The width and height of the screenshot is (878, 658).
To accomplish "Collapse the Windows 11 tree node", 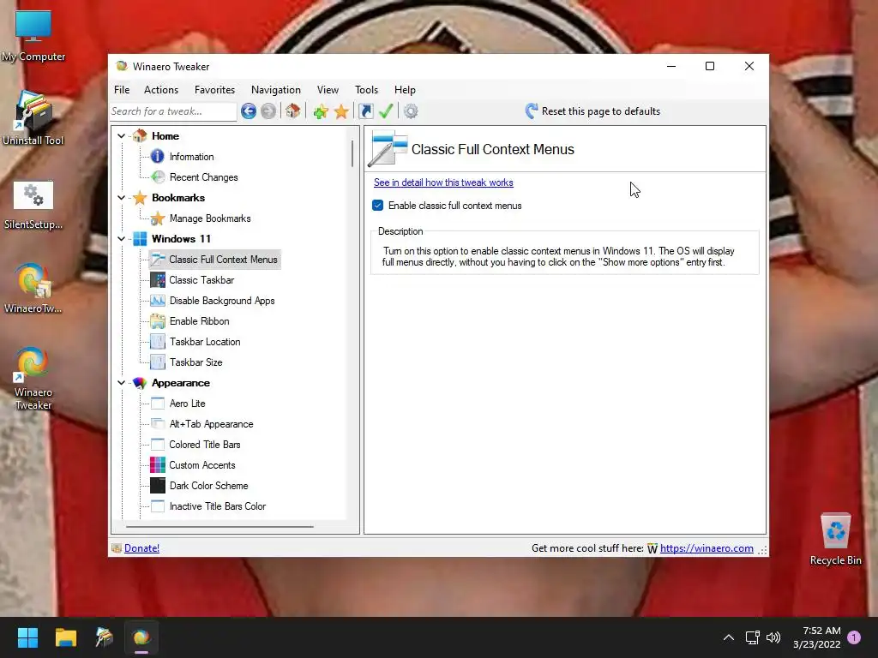I will (121, 239).
